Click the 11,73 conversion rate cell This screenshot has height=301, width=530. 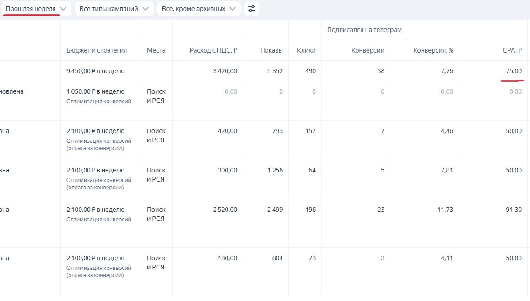coord(444,210)
